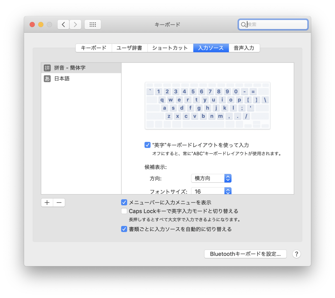Click the Bluetoothキーボードを設定 button

point(245,254)
